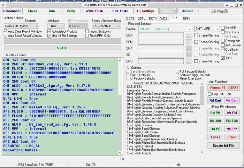Expand the empty dropdown above START
Image resolution: width=244 pixels, height=168 pixels.
click(x=62, y=41)
